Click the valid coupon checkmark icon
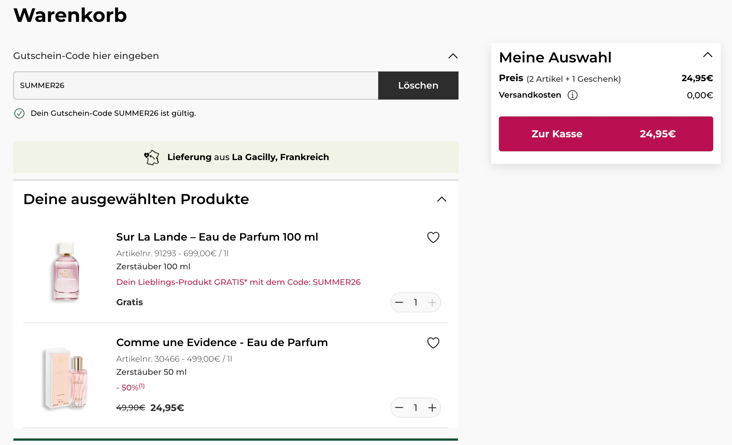Screen dimensions: 732x445 tap(19, 113)
